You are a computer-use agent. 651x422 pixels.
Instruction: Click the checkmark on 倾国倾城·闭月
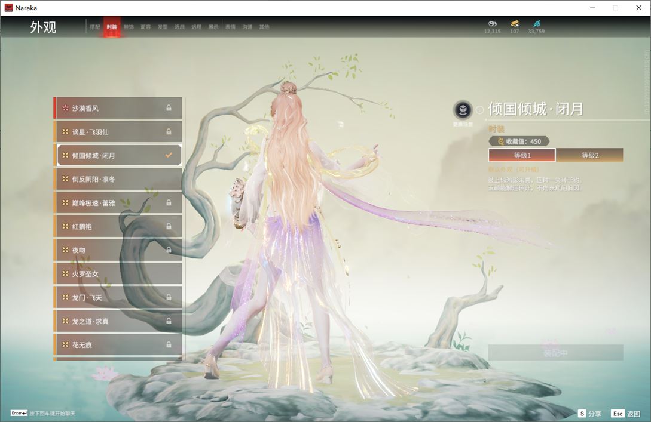(x=169, y=155)
